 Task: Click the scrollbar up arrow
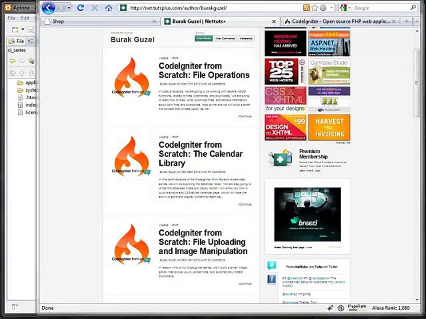417,31
